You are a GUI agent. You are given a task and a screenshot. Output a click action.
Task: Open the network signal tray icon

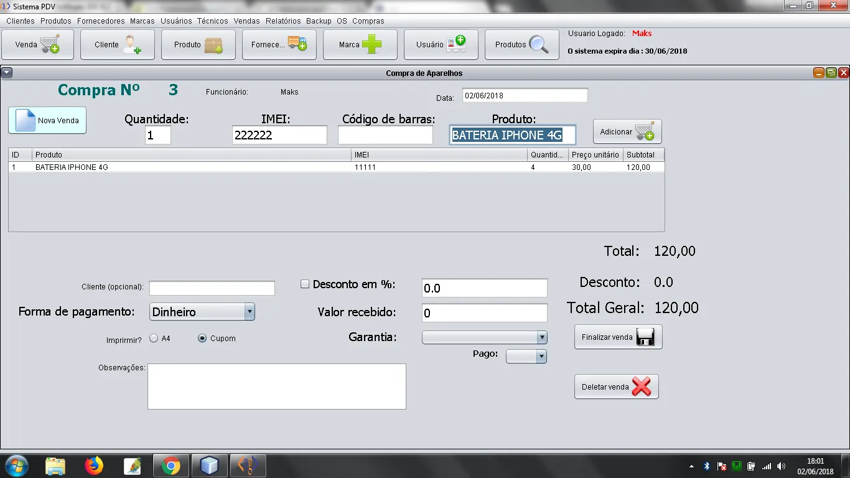767,466
